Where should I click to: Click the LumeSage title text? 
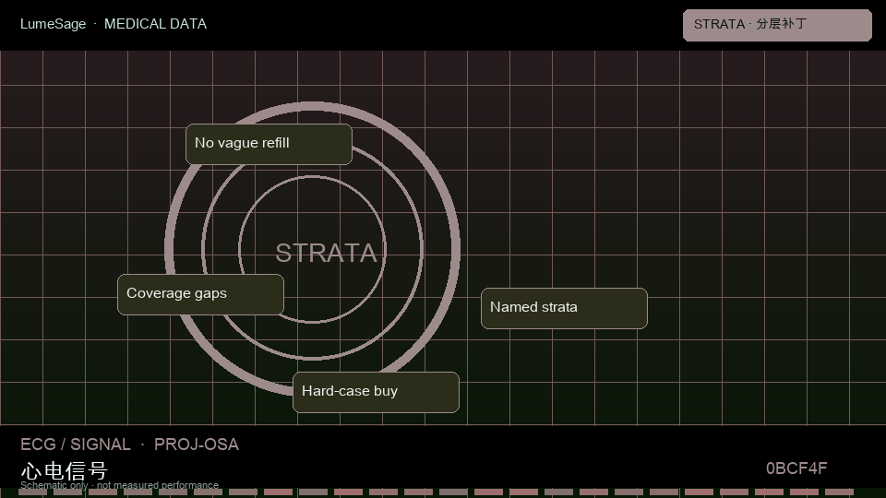coord(54,24)
